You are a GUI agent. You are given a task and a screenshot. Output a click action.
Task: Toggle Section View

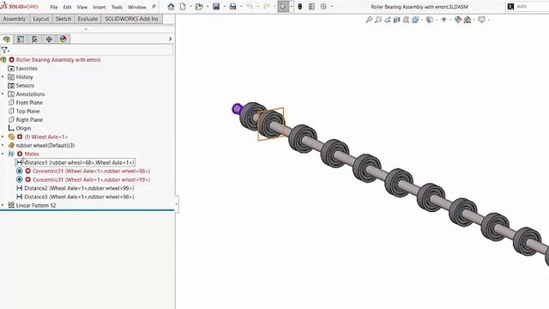pos(396,20)
